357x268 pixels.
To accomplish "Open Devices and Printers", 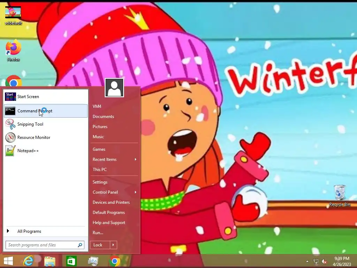I will [111, 202].
